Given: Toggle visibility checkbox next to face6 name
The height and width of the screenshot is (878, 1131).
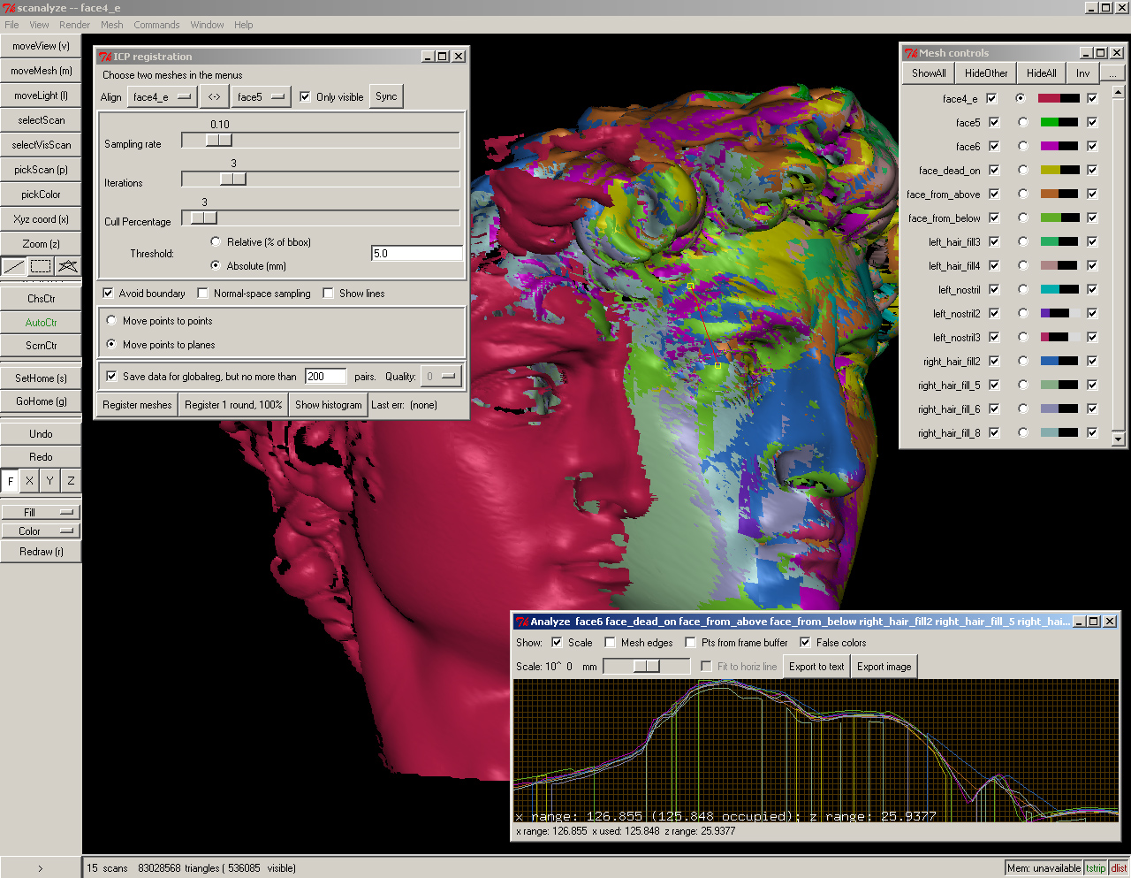Looking at the screenshot, I should [994, 147].
